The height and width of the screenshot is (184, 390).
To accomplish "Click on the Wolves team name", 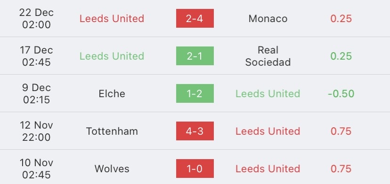I will tap(112, 169).
